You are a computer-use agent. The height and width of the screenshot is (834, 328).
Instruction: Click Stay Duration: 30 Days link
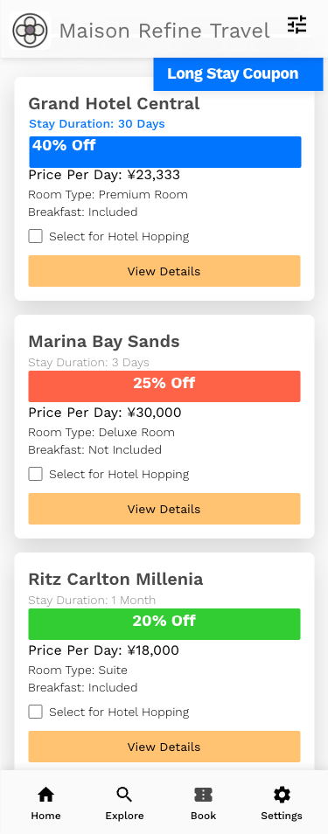pyautogui.click(x=97, y=124)
